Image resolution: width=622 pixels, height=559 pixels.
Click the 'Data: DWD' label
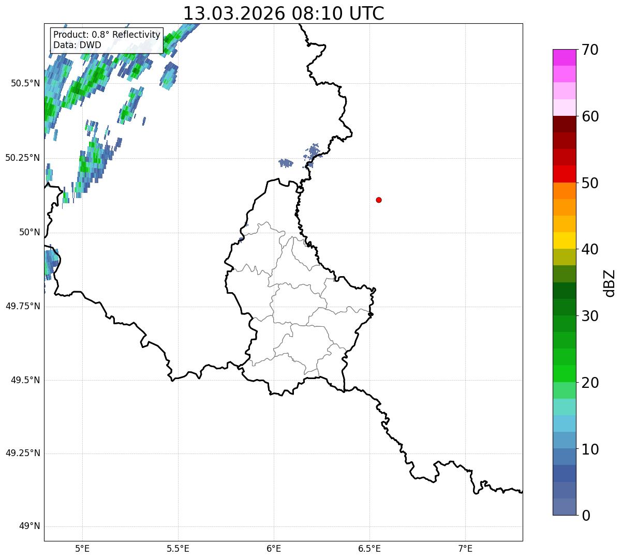77,45
